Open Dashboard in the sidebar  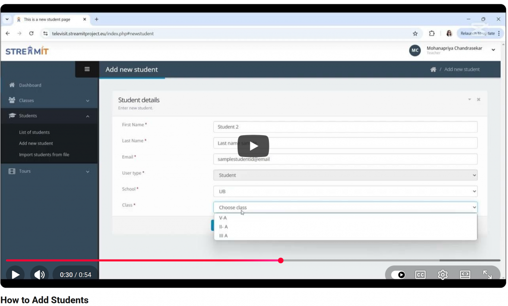[30, 85]
